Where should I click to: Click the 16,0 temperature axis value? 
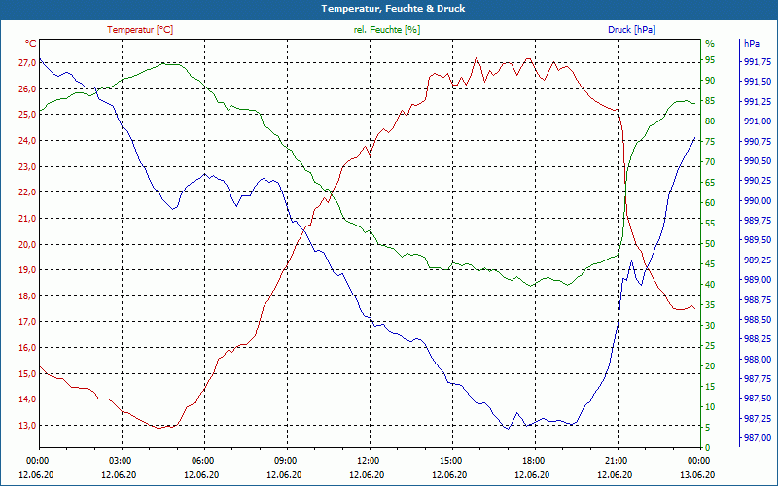click(27, 348)
